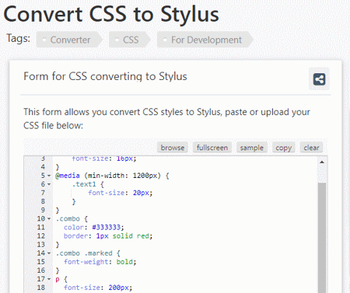The width and height of the screenshot is (350, 293).
Task: Click the scrollbar up arrow in editor
Action: pos(322,162)
